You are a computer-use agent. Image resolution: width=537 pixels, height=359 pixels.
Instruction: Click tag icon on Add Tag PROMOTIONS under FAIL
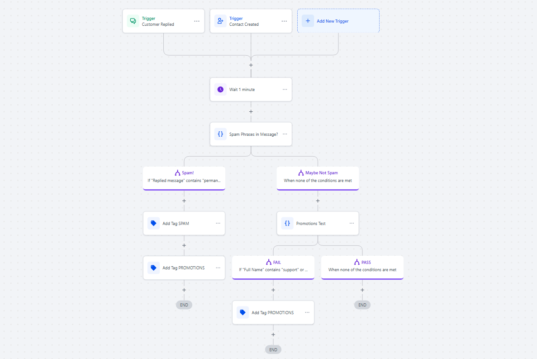pyautogui.click(x=243, y=312)
